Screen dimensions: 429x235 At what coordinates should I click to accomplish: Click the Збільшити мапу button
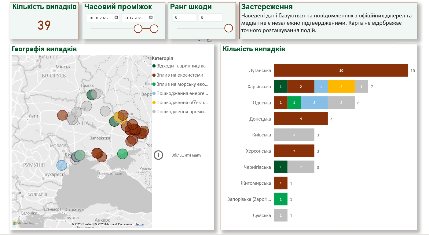point(186,155)
